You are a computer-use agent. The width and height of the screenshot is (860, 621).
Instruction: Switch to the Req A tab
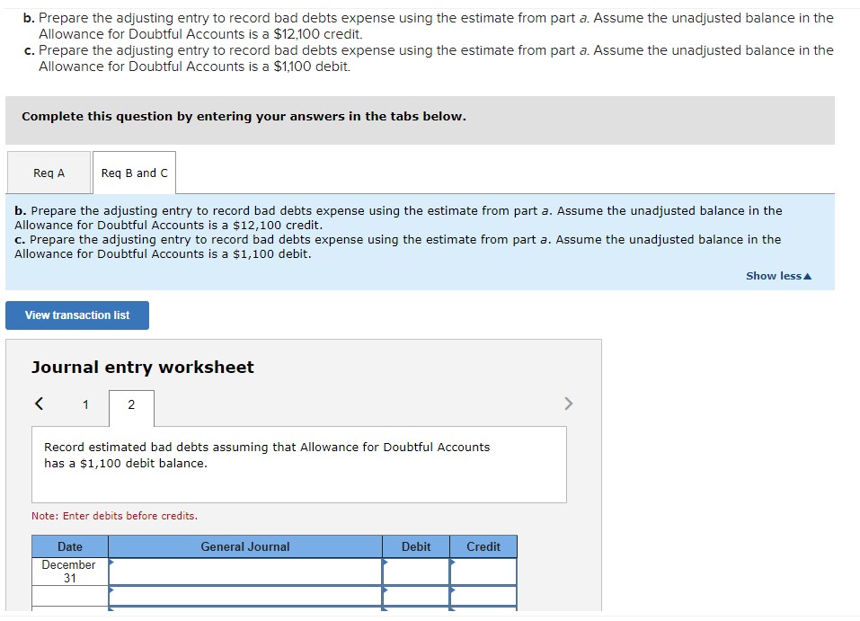coord(49,172)
